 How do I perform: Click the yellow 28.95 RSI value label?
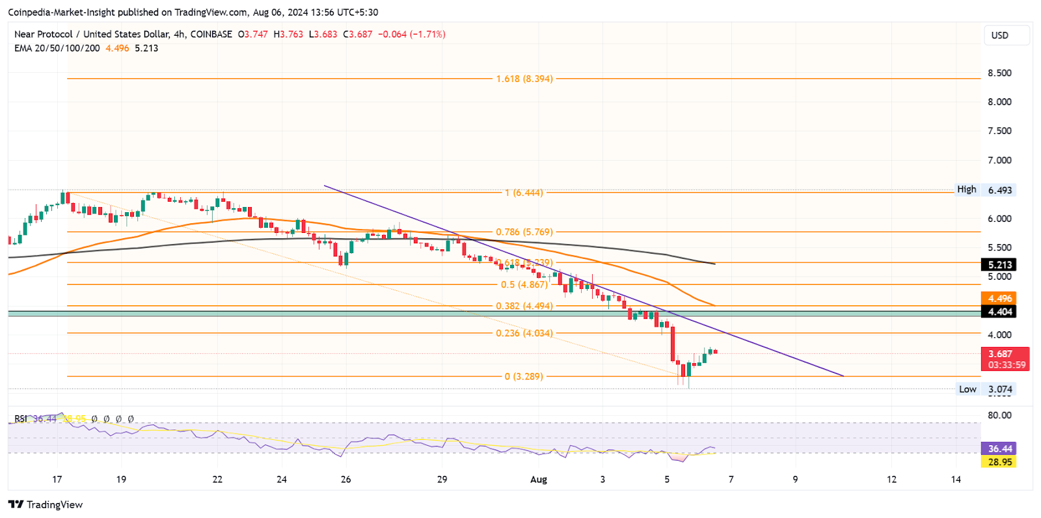coord(999,462)
